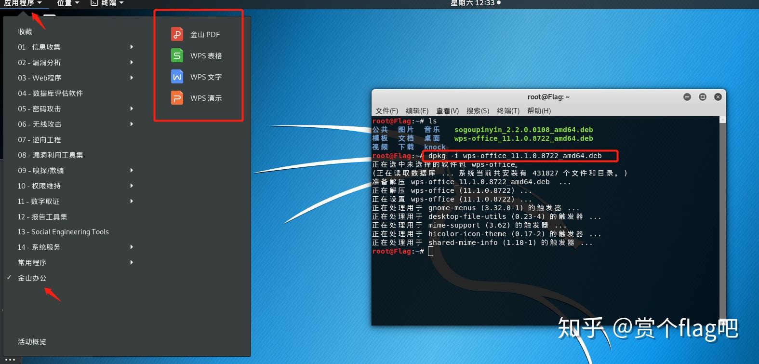Image resolution: width=759 pixels, height=364 pixels.
Task: Click the gnome-menus trigger line in terminal
Action: [x=476, y=208]
